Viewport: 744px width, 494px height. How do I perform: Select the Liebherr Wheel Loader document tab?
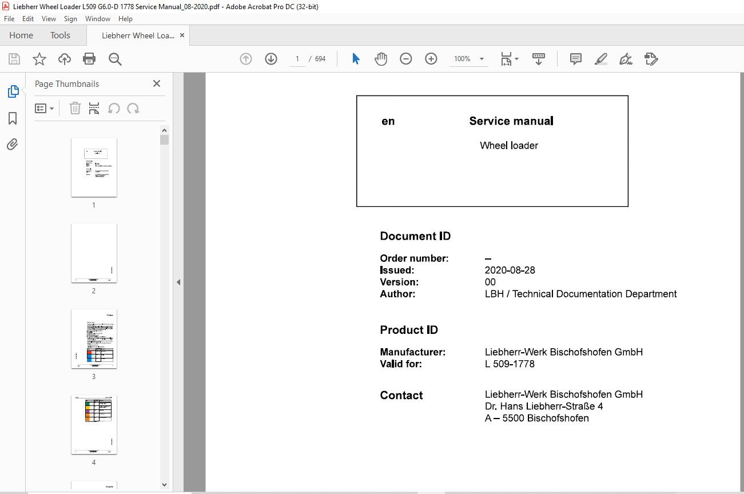[138, 35]
